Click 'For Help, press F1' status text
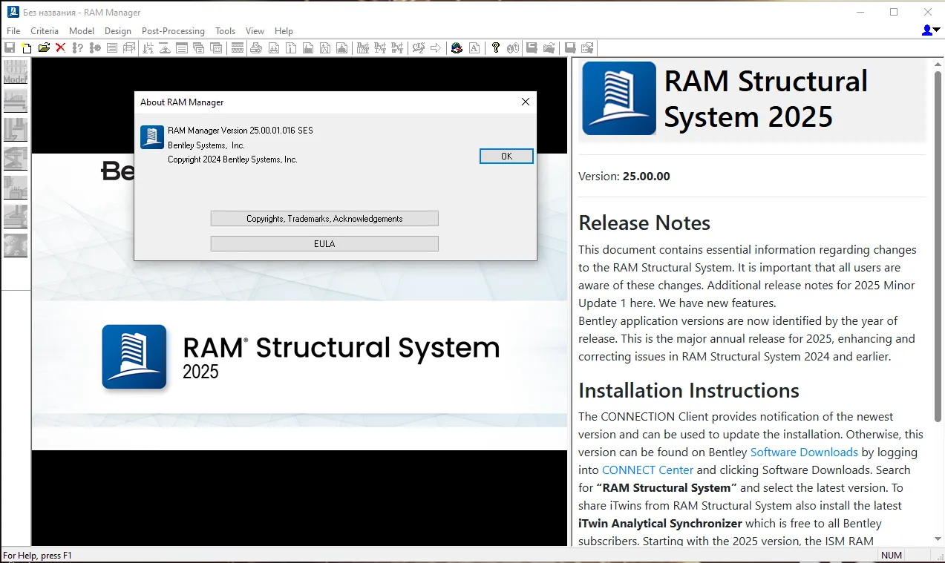 point(38,555)
